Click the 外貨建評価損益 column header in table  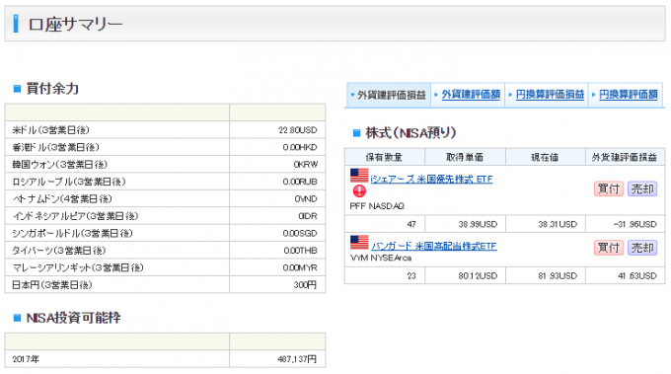(x=625, y=157)
